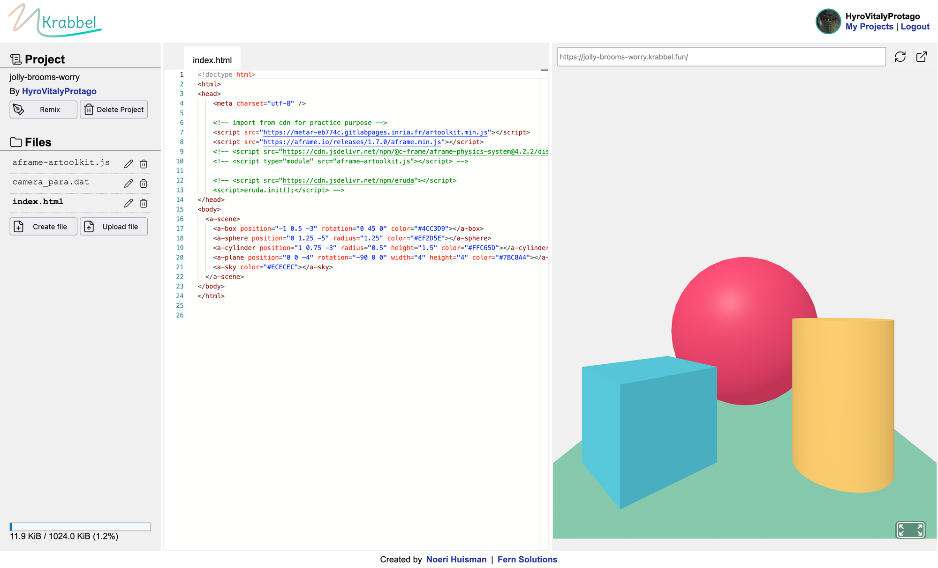Delete aframe-artoolkit.js with its trash icon
The image size is (938, 568).
pyautogui.click(x=144, y=164)
